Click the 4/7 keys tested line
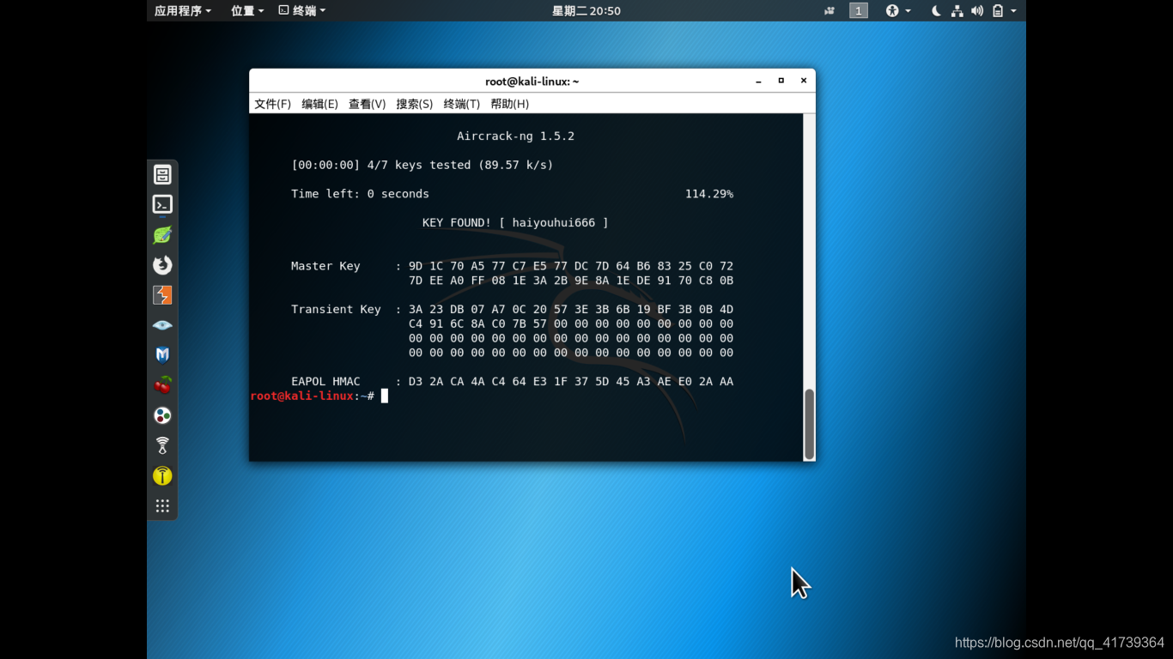 click(422, 165)
